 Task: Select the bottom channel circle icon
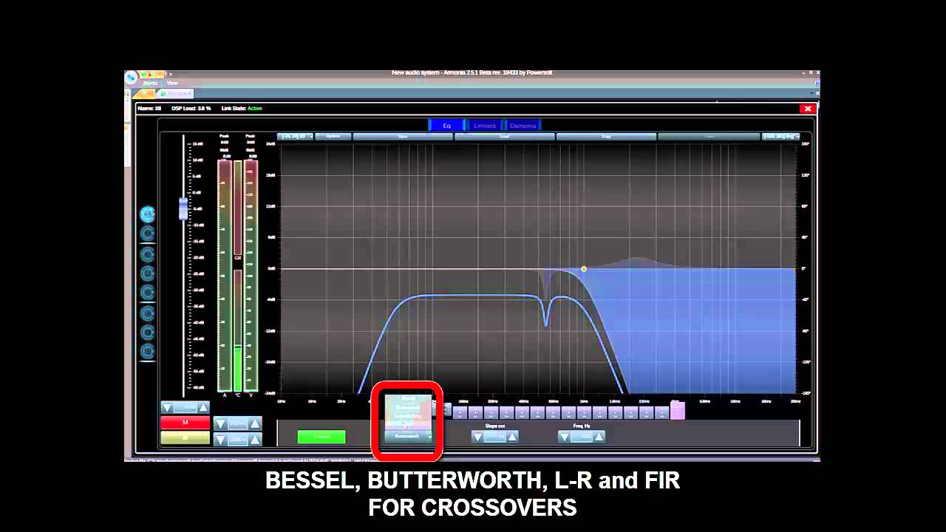coord(148,352)
